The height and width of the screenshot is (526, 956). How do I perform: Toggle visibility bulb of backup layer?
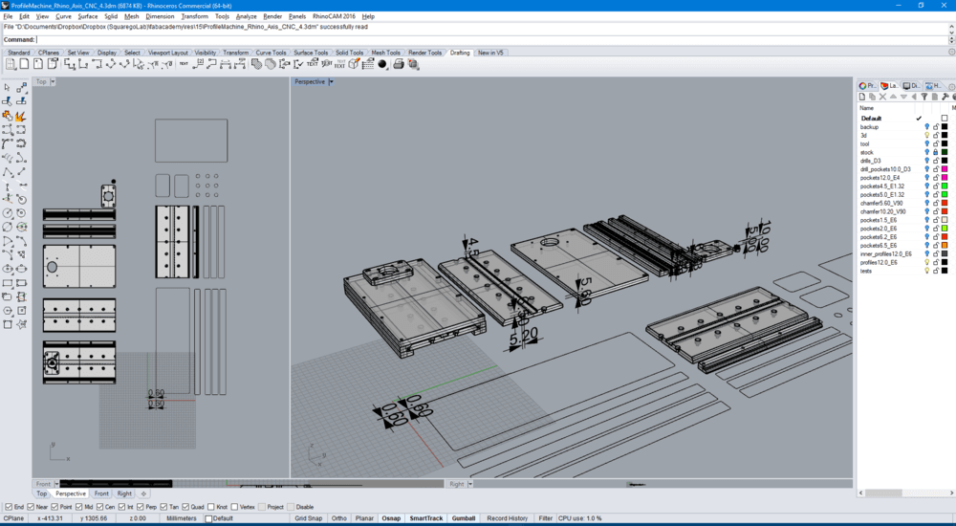(926, 126)
